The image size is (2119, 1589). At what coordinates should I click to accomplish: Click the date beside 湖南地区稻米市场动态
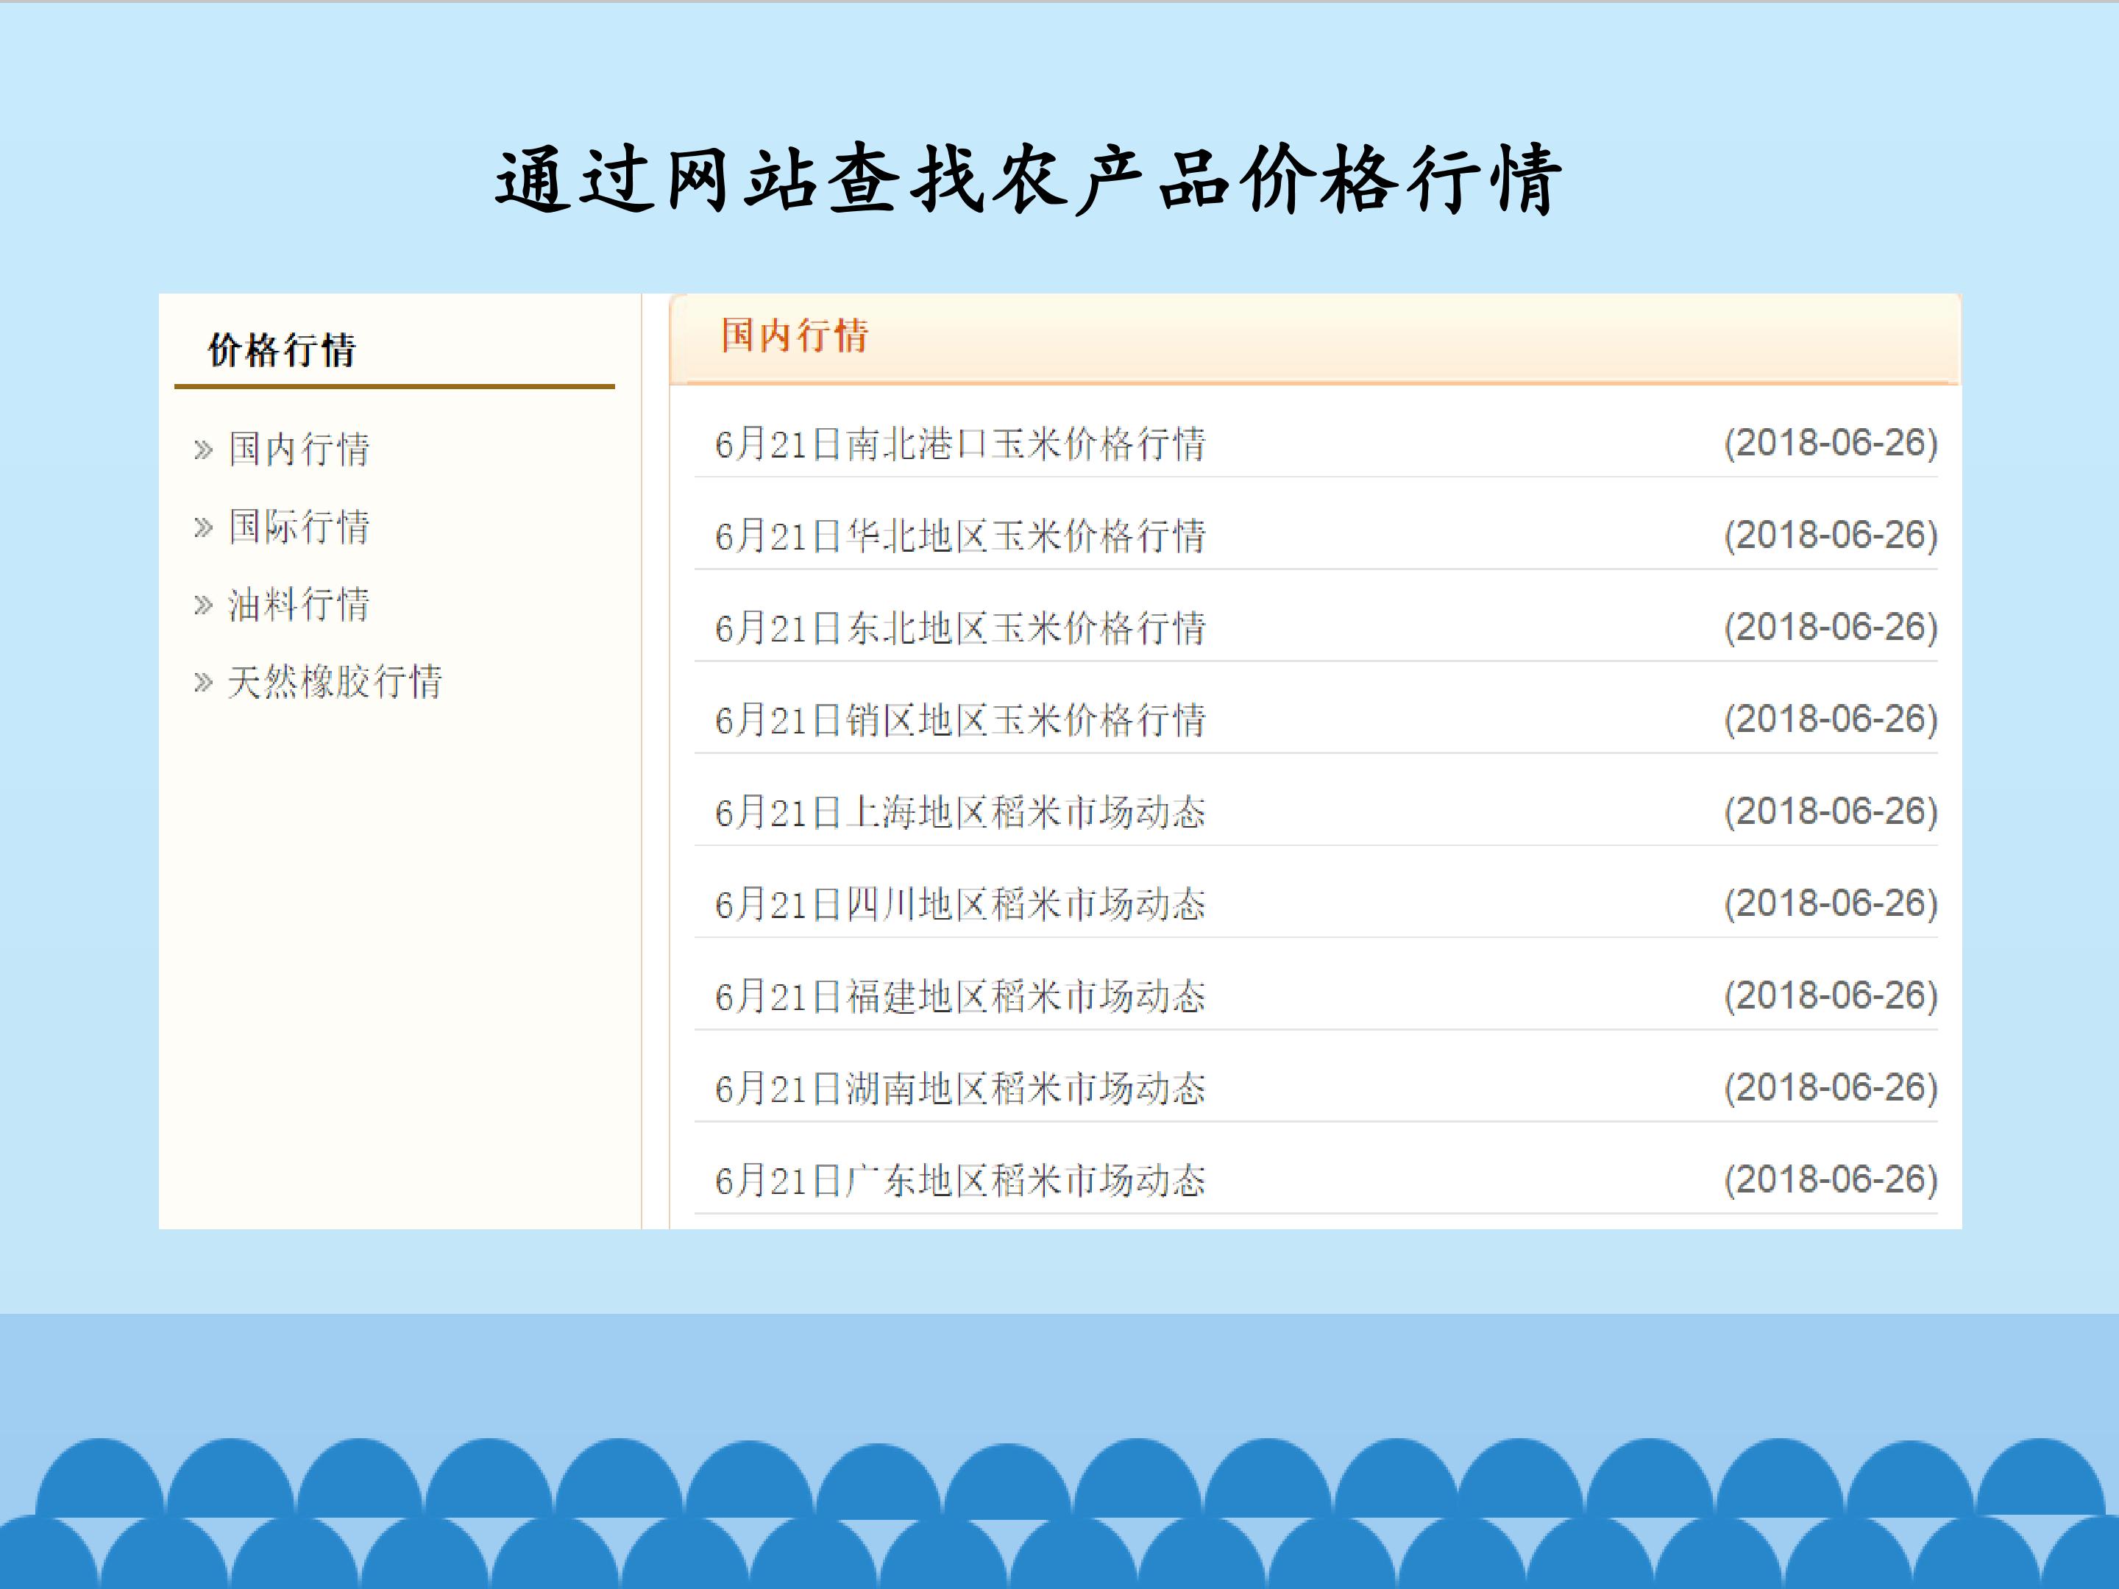(1831, 1088)
